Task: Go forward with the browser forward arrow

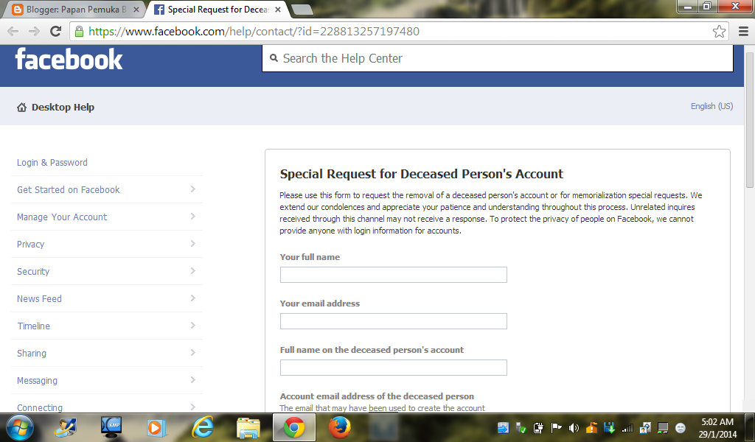Action: tap(34, 31)
